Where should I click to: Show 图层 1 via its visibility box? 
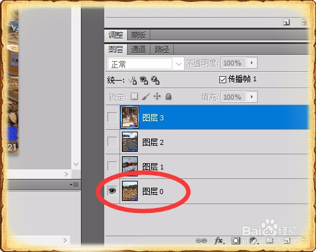tap(112, 166)
